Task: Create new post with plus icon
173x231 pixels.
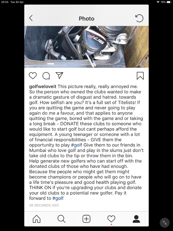Action: (86, 219)
